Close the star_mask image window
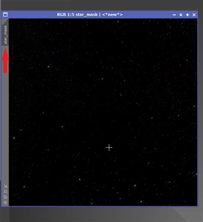The width and height of the screenshot is (203, 222). click(194, 15)
